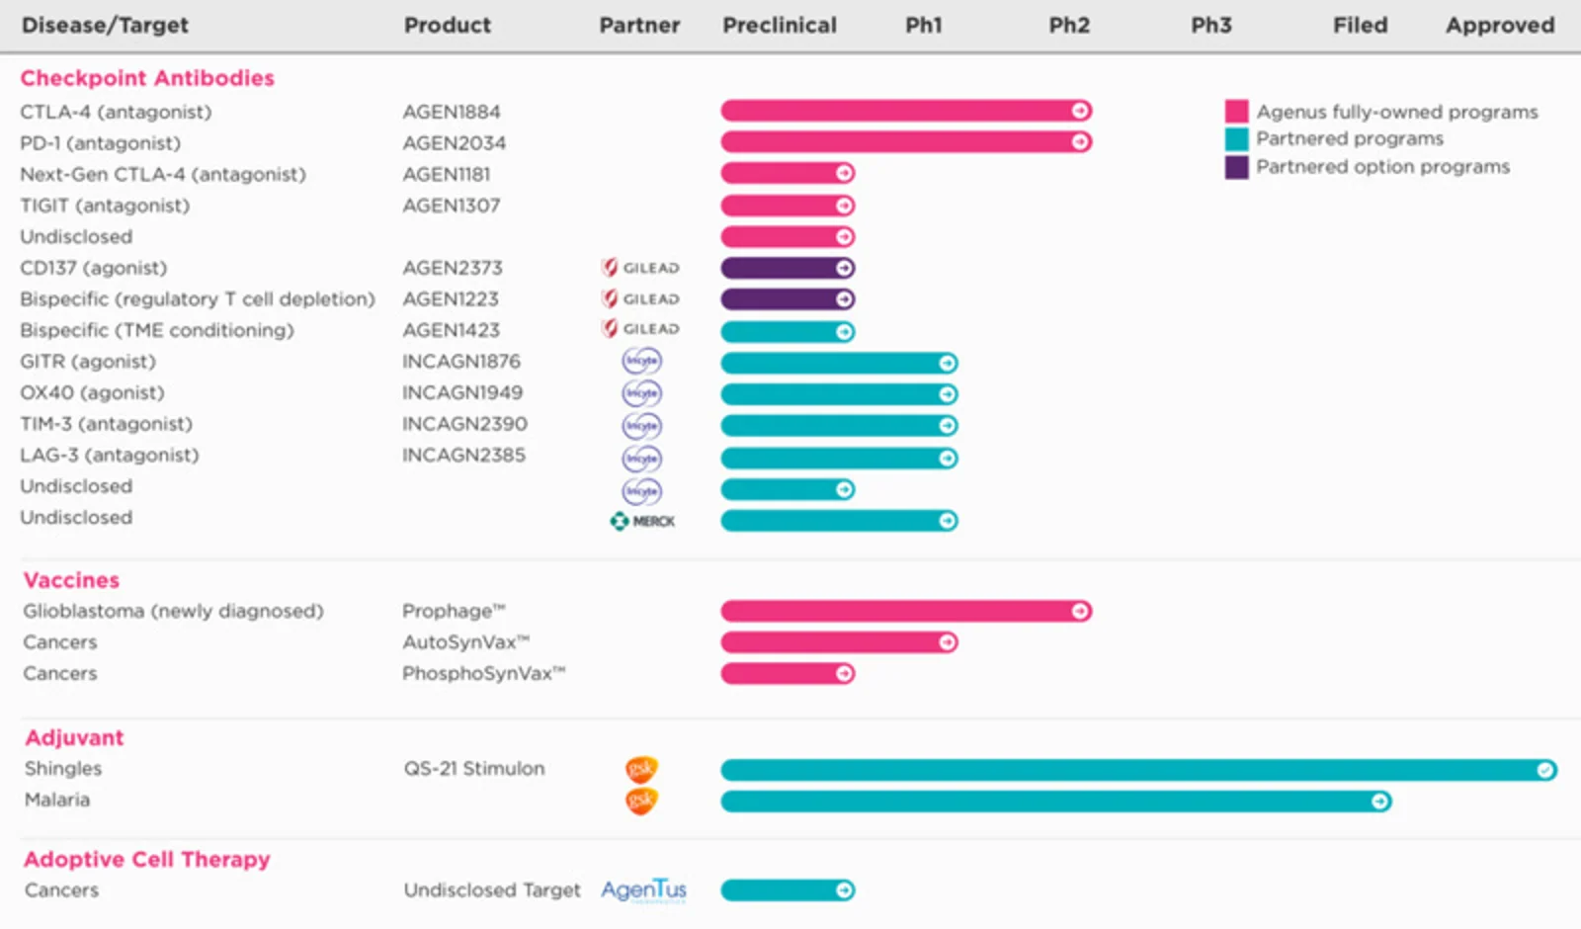The width and height of the screenshot is (1581, 929).
Task: Click the Checkpoint Antibodies section heading
Action: point(147,78)
